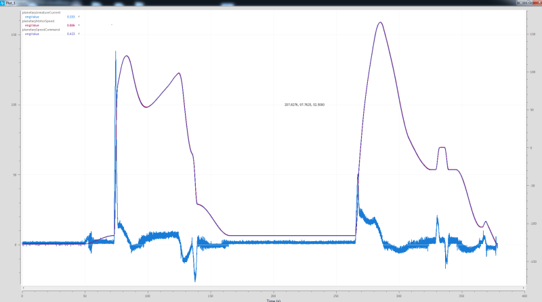The image size is (542, 302).
Task: Click the horizontal scrollbar right arrow
Action: click(x=523, y=288)
